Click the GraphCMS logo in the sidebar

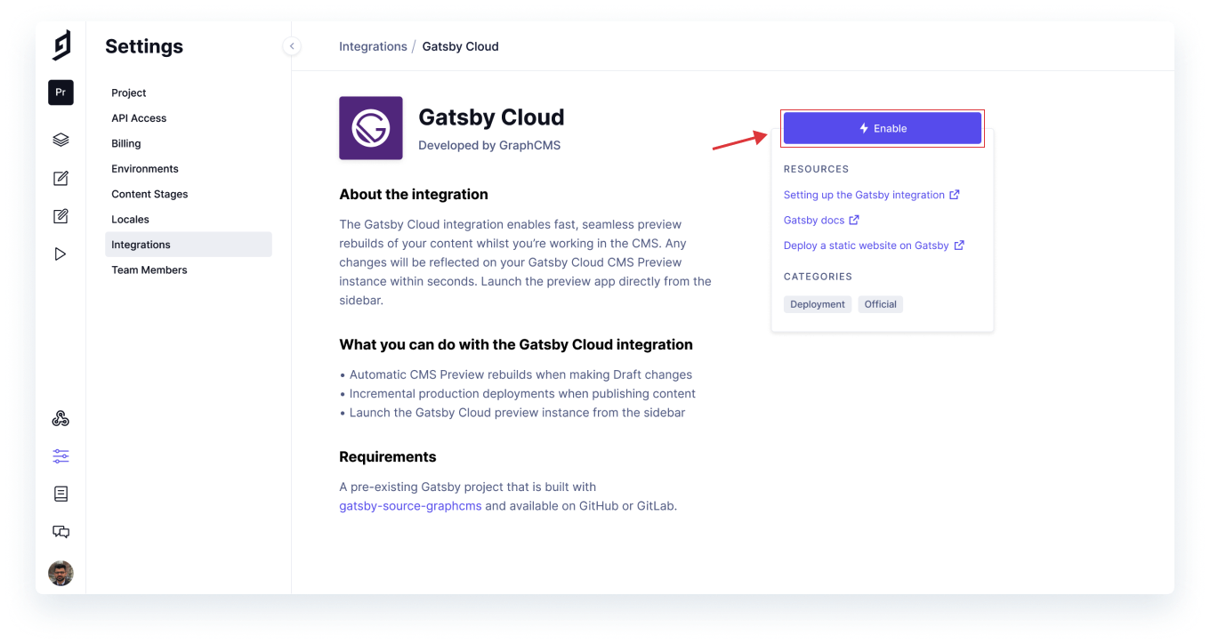click(x=60, y=45)
